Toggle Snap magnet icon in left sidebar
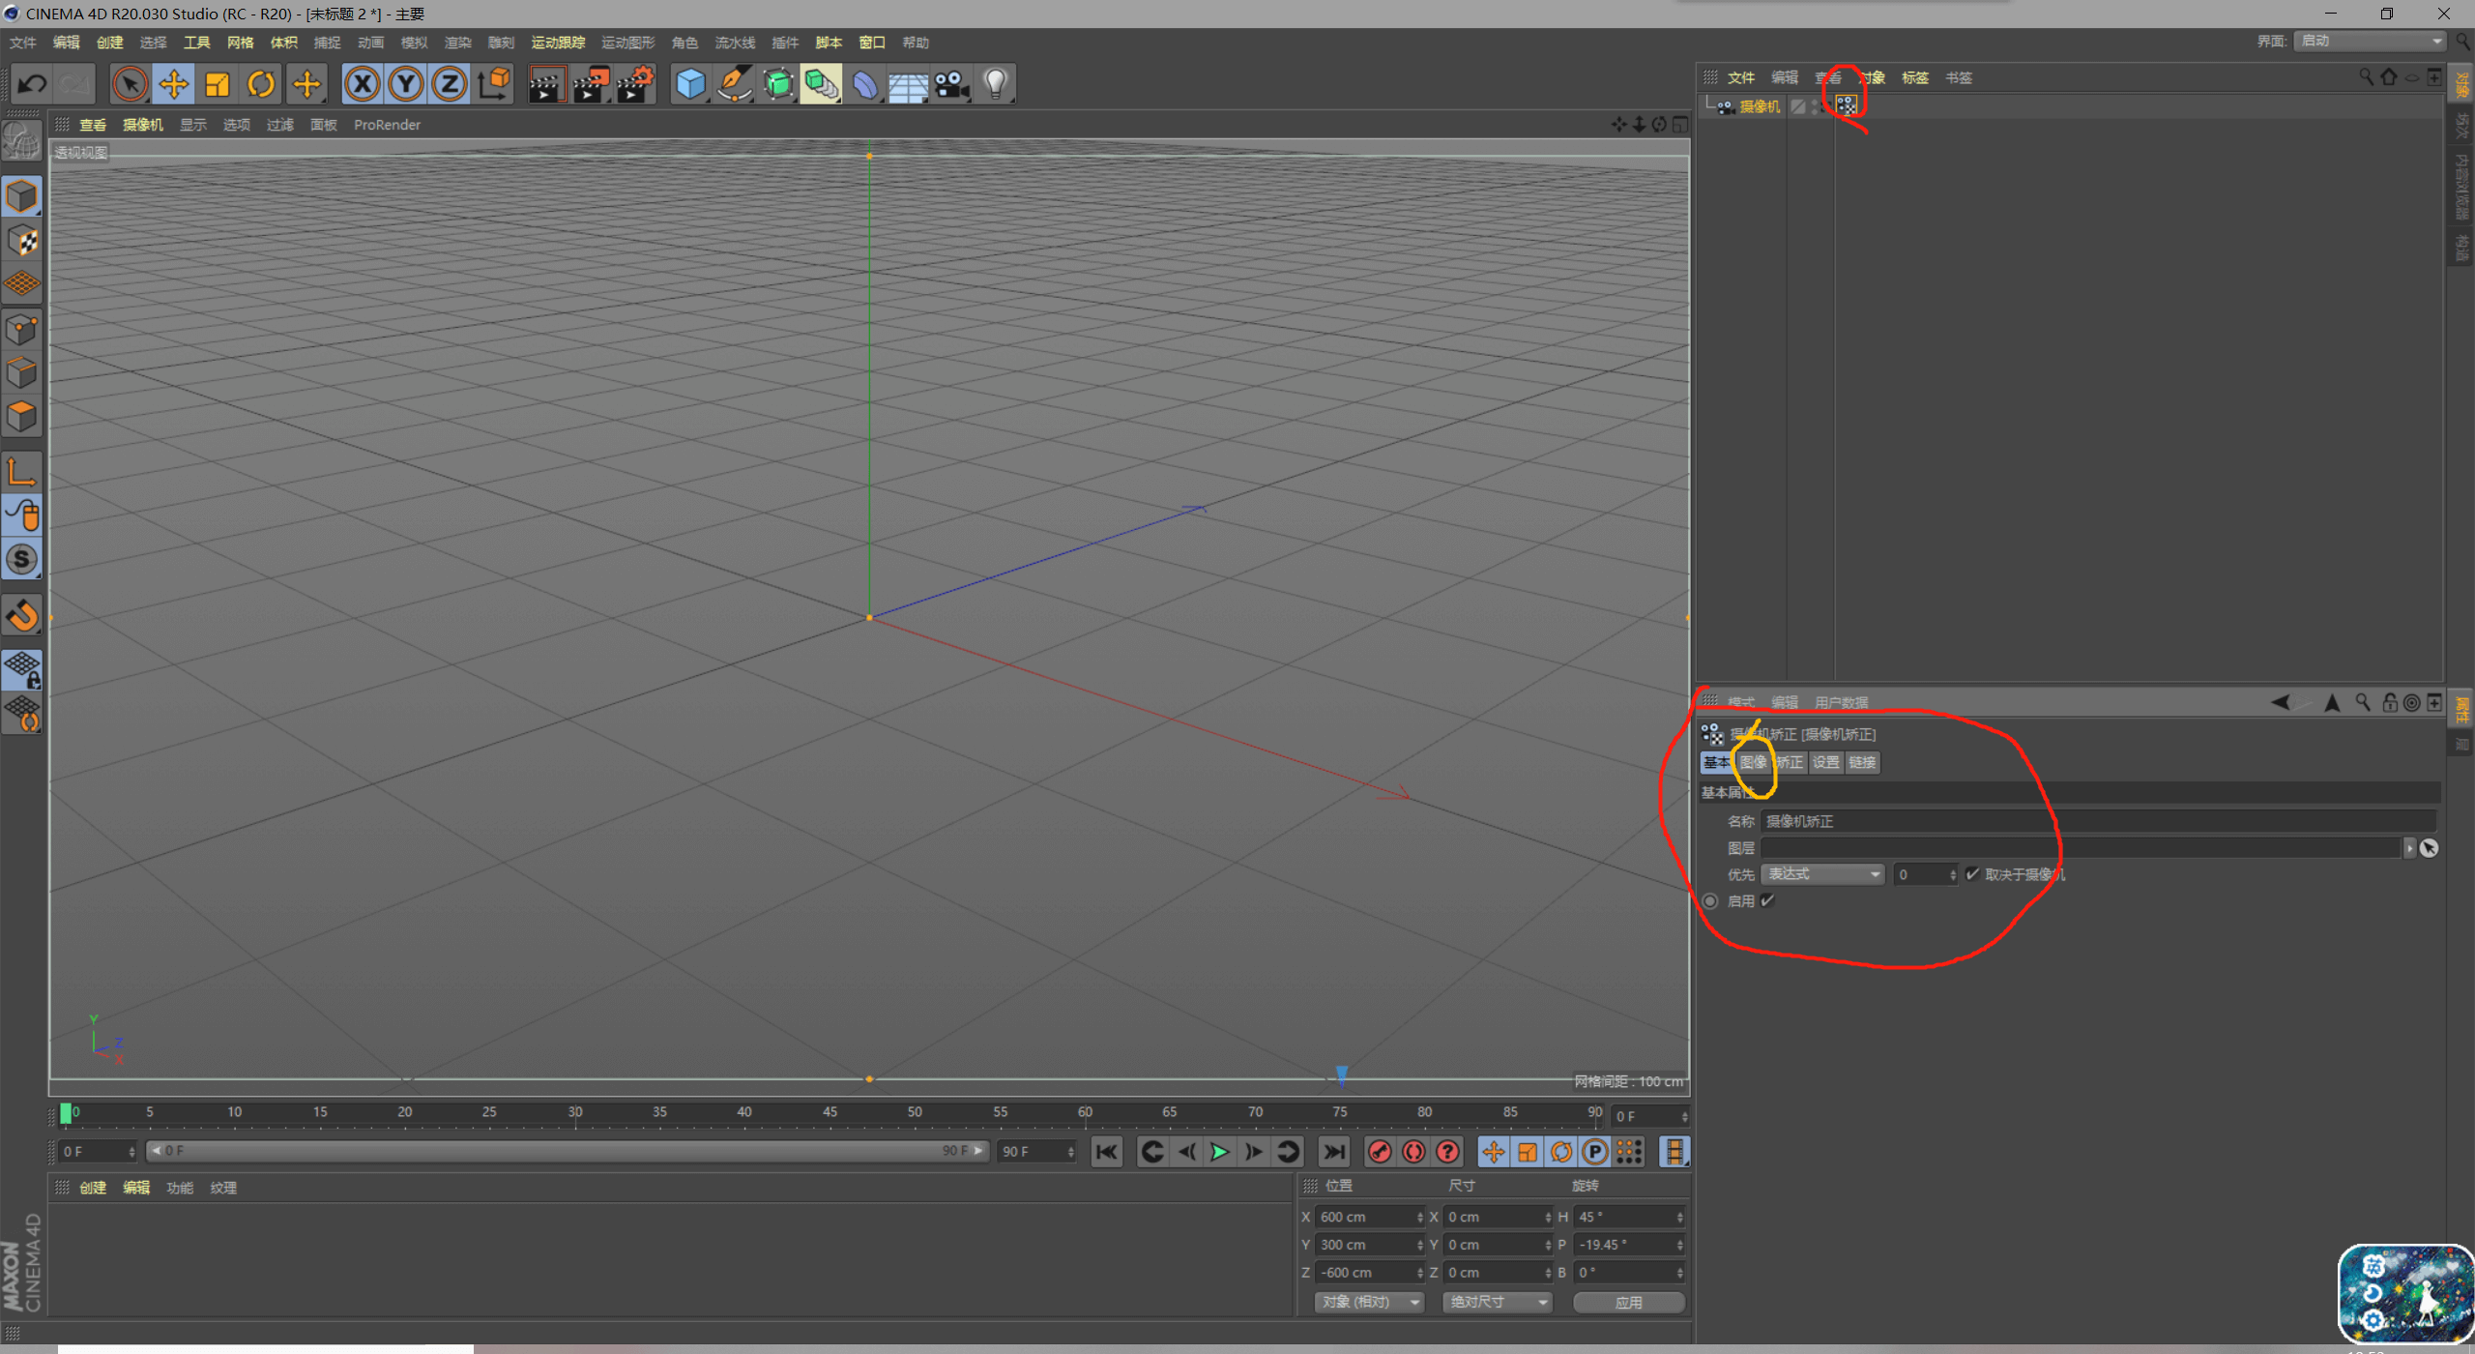This screenshot has height=1354, width=2475. tap(22, 615)
